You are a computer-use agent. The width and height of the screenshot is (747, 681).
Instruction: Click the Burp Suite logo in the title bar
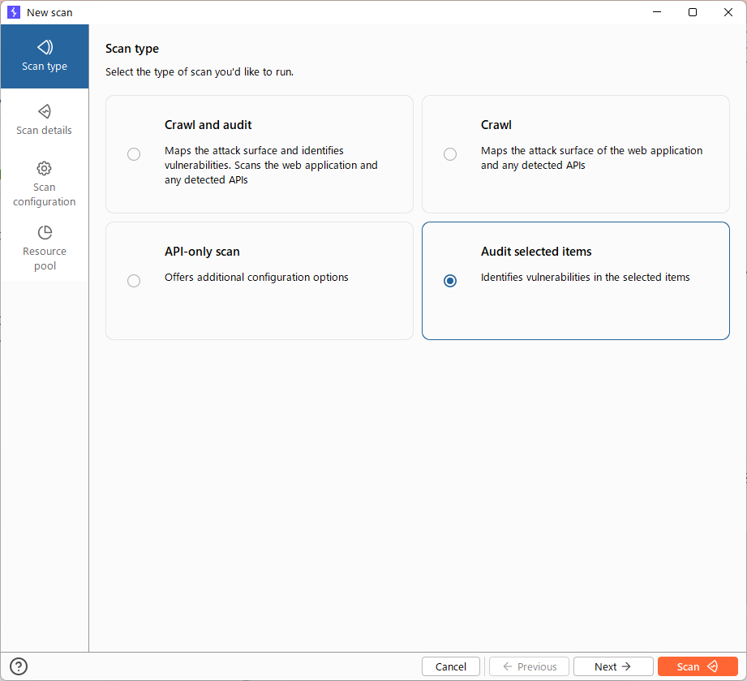coord(13,11)
